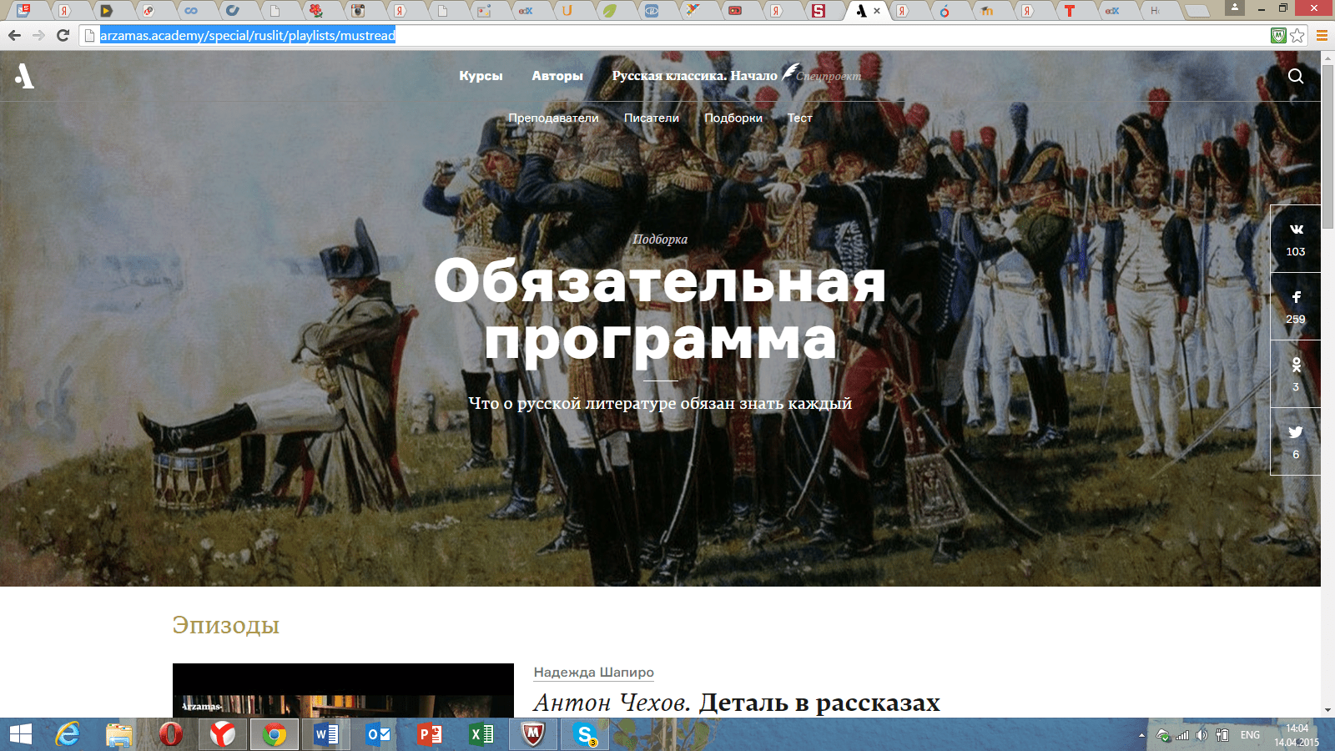The width and height of the screenshot is (1335, 751).
Task: Open the Тест link
Action: (x=800, y=118)
